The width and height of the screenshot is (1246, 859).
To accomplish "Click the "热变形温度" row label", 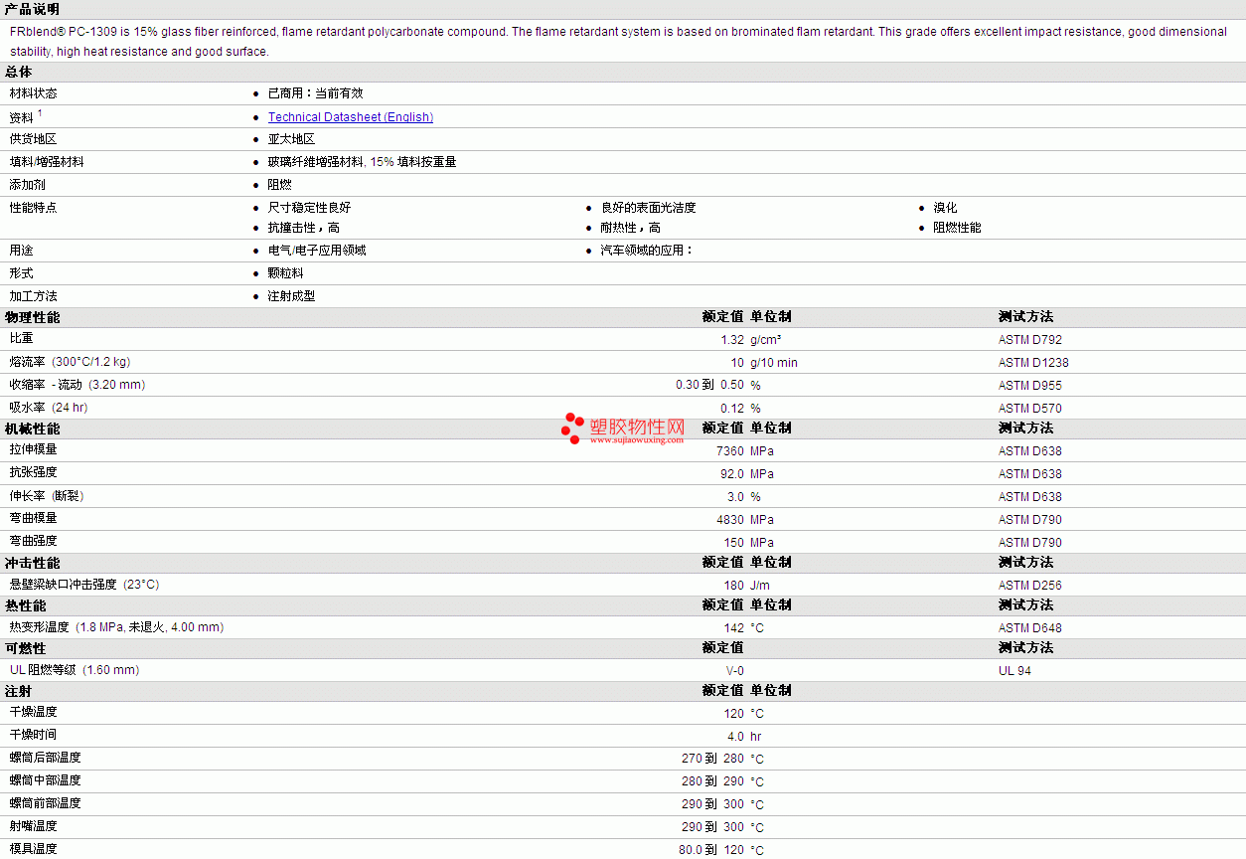I will tap(117, 627).
